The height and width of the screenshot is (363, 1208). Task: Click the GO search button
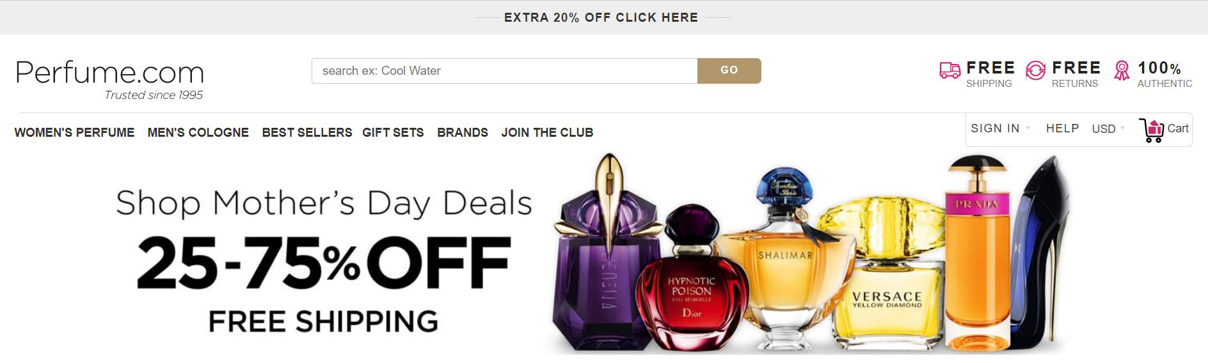click(x=729, y=70)
